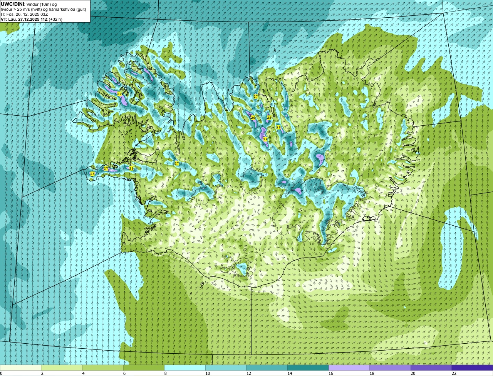Screen dimensions: 493x376
Task: Select the 8–10 m/s light cyan legend swatch
Action: (x=185, y=368)
